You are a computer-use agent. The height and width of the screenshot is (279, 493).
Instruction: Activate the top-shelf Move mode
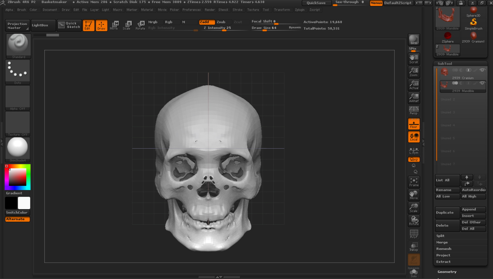point(114,25)
